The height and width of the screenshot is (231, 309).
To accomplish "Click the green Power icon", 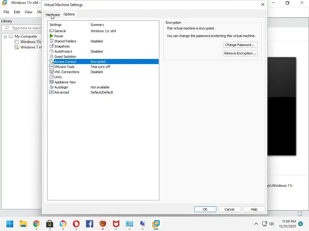I will click(51, 36).
